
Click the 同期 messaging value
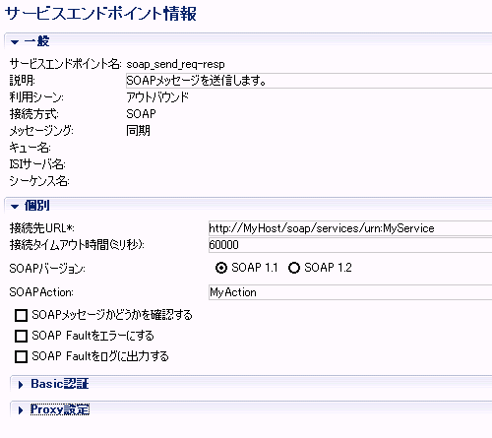point(138,131)
